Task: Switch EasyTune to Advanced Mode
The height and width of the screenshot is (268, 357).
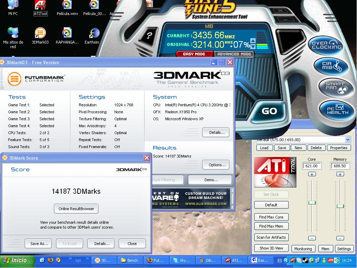Action: [234, 54]
